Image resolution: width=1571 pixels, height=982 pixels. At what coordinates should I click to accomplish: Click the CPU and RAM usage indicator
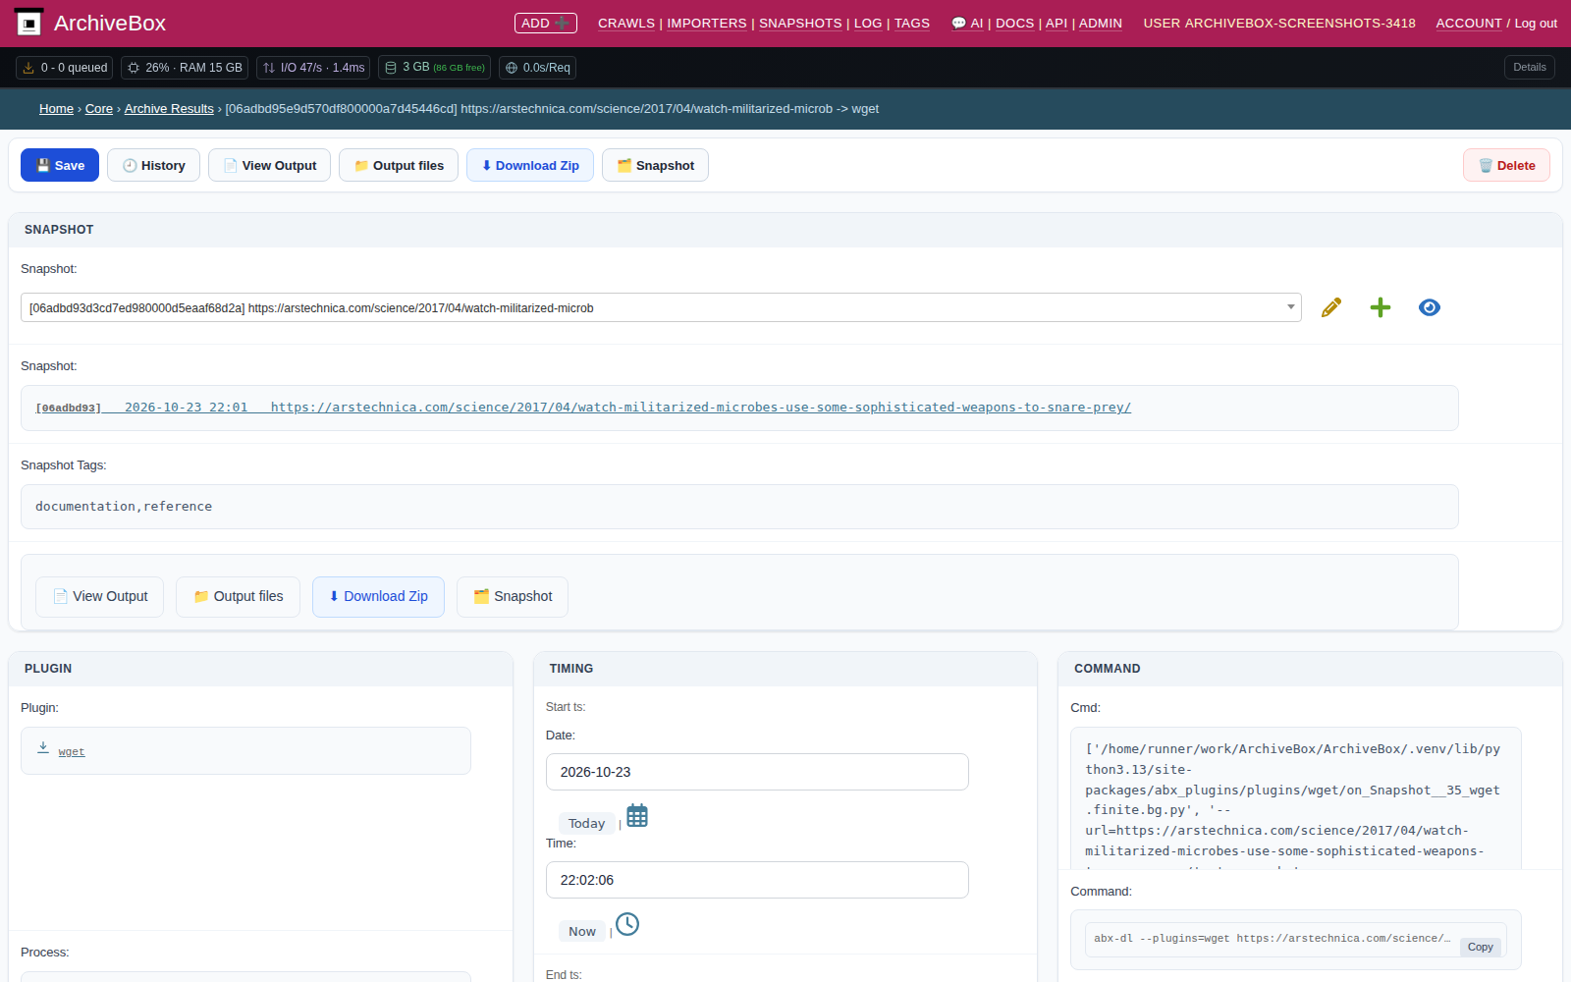click(x=185, y=68)
